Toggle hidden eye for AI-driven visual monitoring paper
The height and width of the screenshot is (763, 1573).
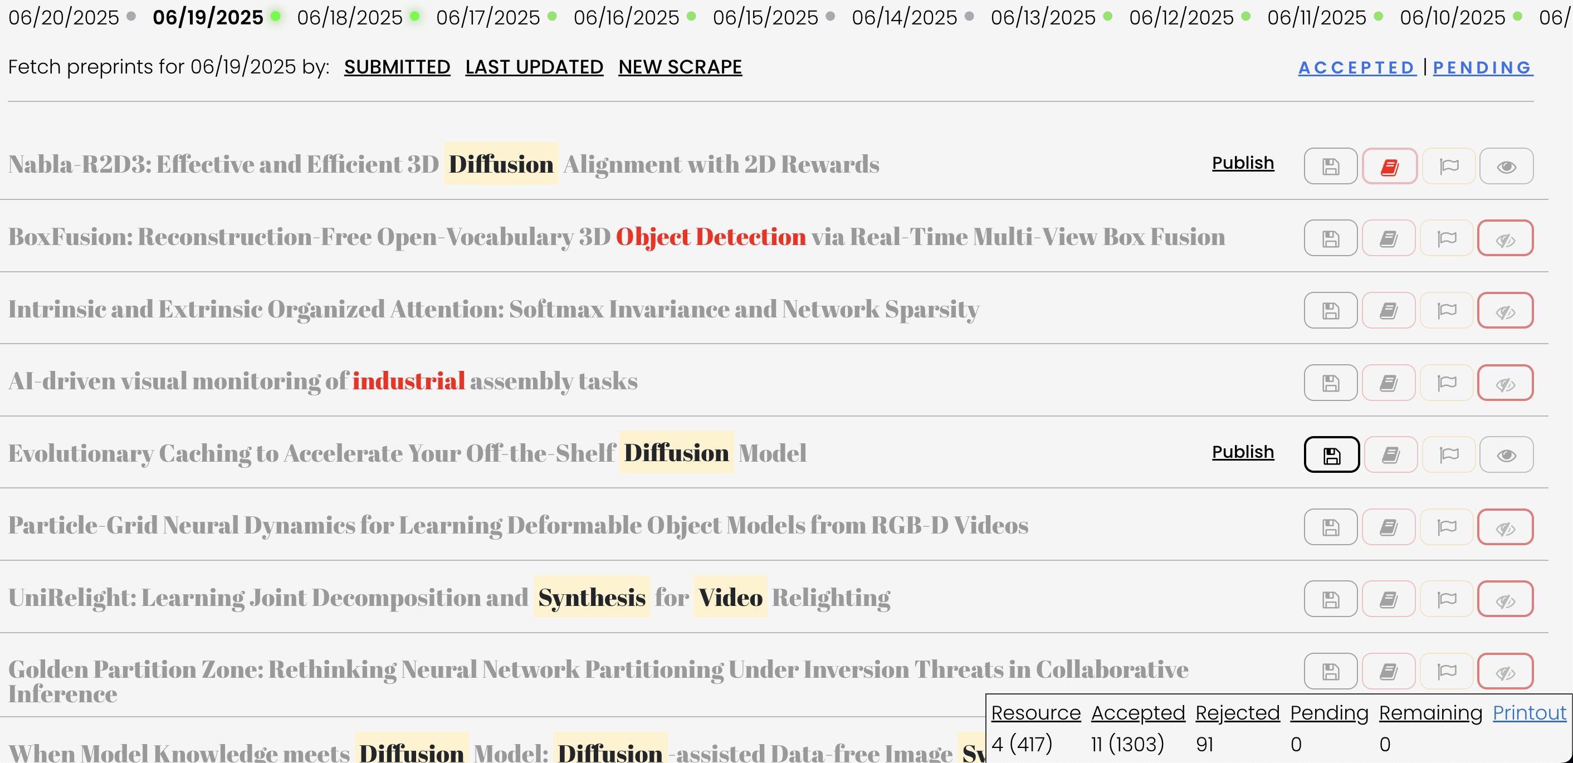click(x=1505, y=383)
